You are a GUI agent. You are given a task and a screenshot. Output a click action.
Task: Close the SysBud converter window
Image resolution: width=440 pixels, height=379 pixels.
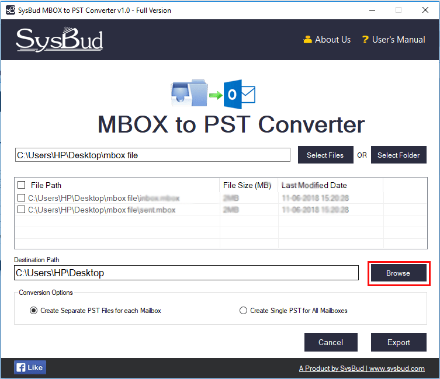click(x=425, y=10)
